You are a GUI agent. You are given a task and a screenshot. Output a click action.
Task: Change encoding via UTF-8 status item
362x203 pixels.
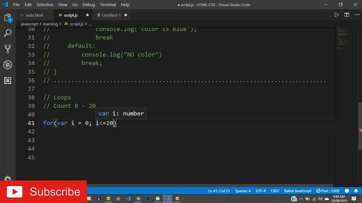click(260, 191)
